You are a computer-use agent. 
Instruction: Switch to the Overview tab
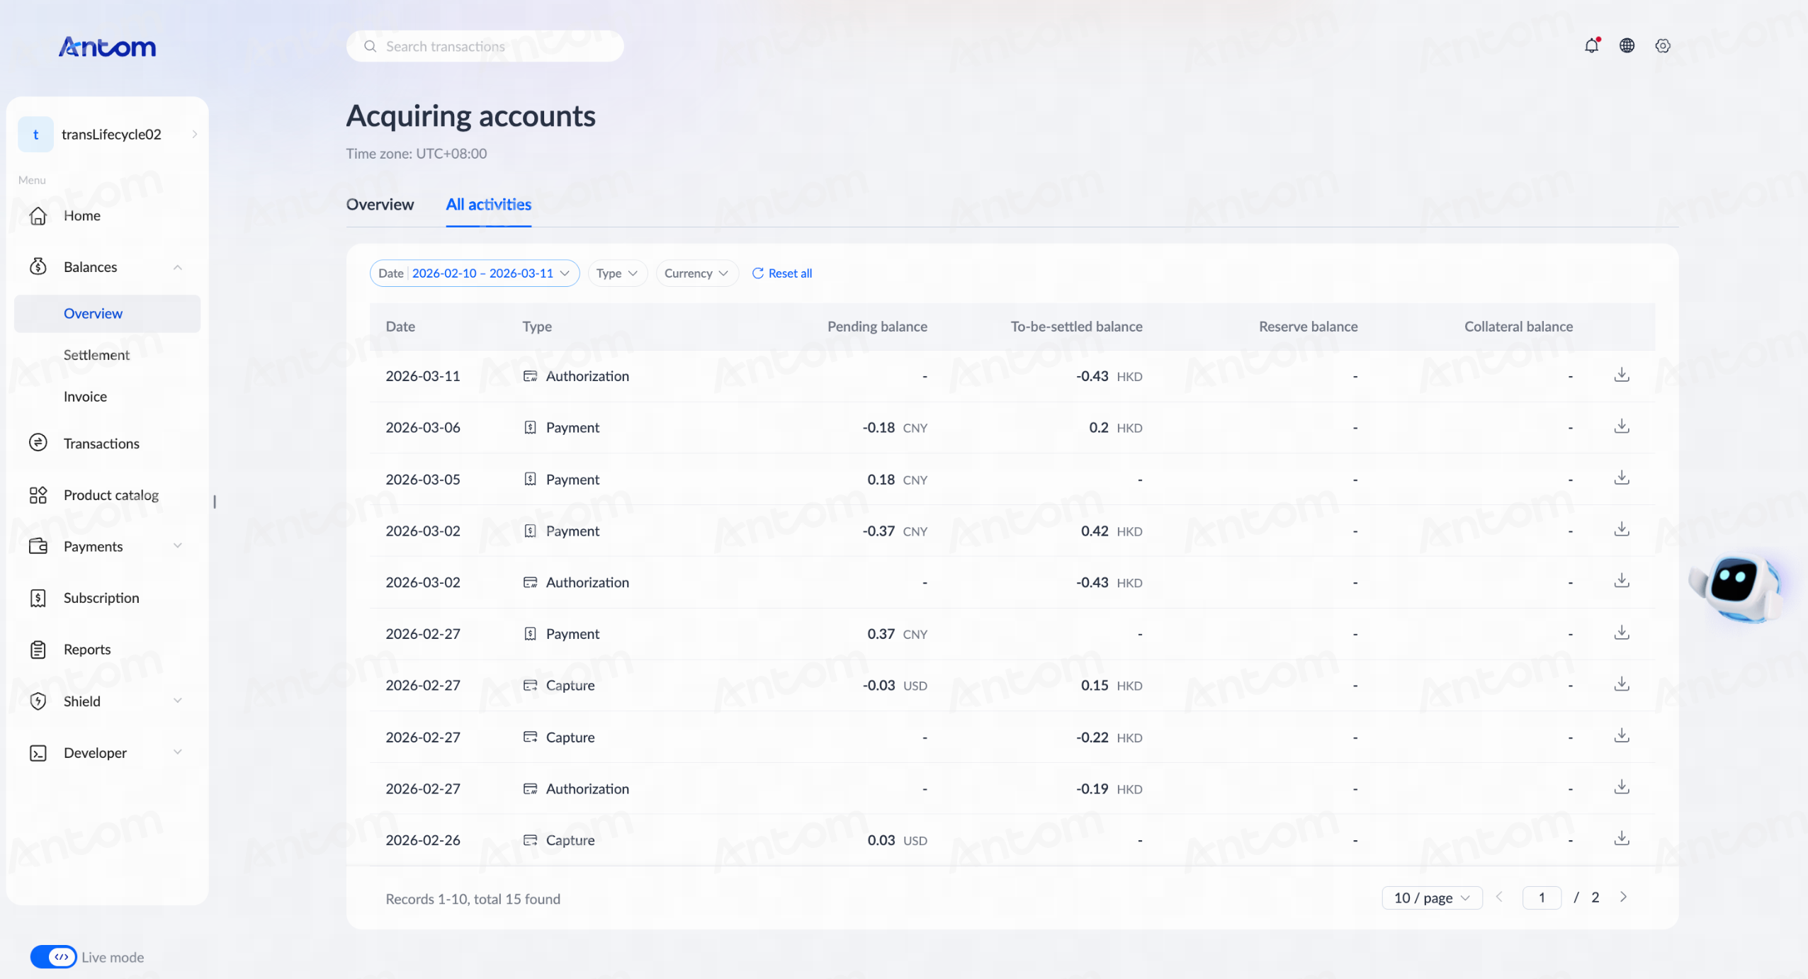coord(380,204)
